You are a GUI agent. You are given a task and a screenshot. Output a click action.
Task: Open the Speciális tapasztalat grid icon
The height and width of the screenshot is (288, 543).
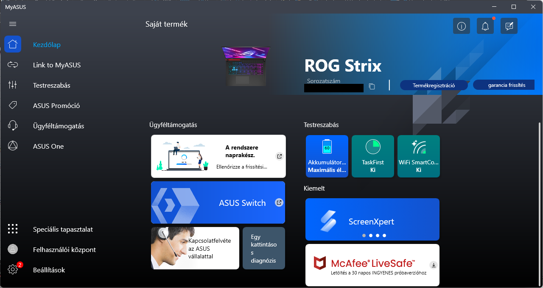click(x=13, y=229)
